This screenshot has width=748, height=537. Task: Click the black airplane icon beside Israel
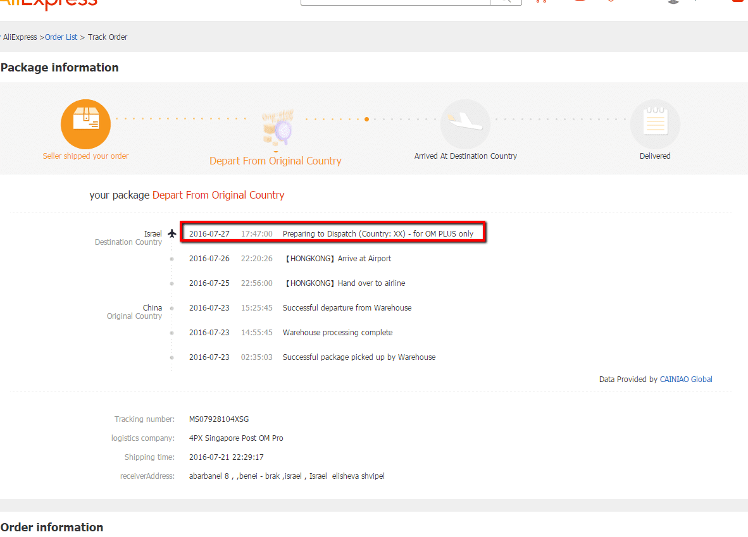(x=171, y=233)
